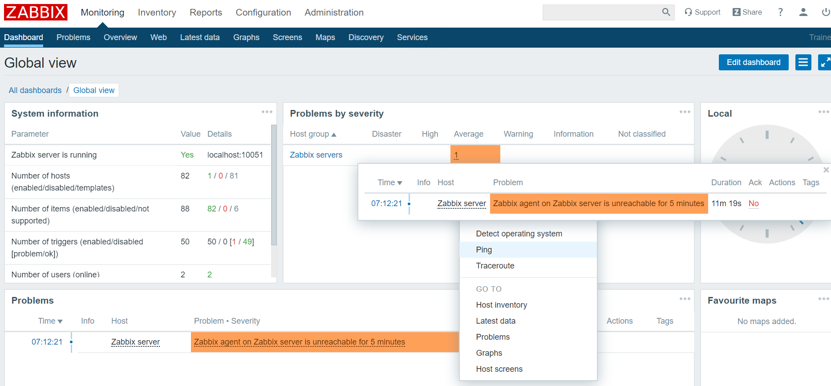Open the Configuration menu
This screenshot has height=386, width=831.
[263, 12]
